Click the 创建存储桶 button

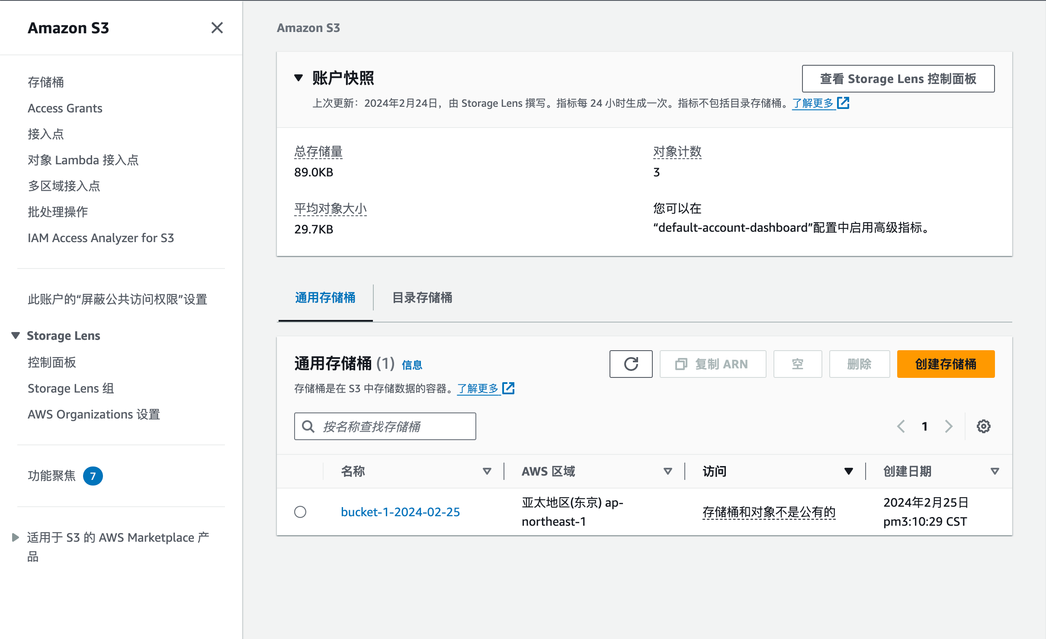coord(946,364)
